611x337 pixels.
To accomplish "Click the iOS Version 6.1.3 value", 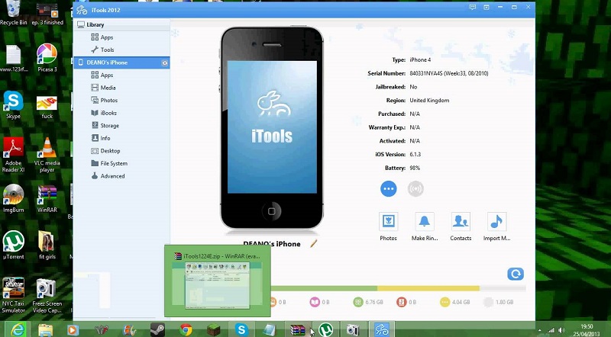I will [x=415, y=155].
